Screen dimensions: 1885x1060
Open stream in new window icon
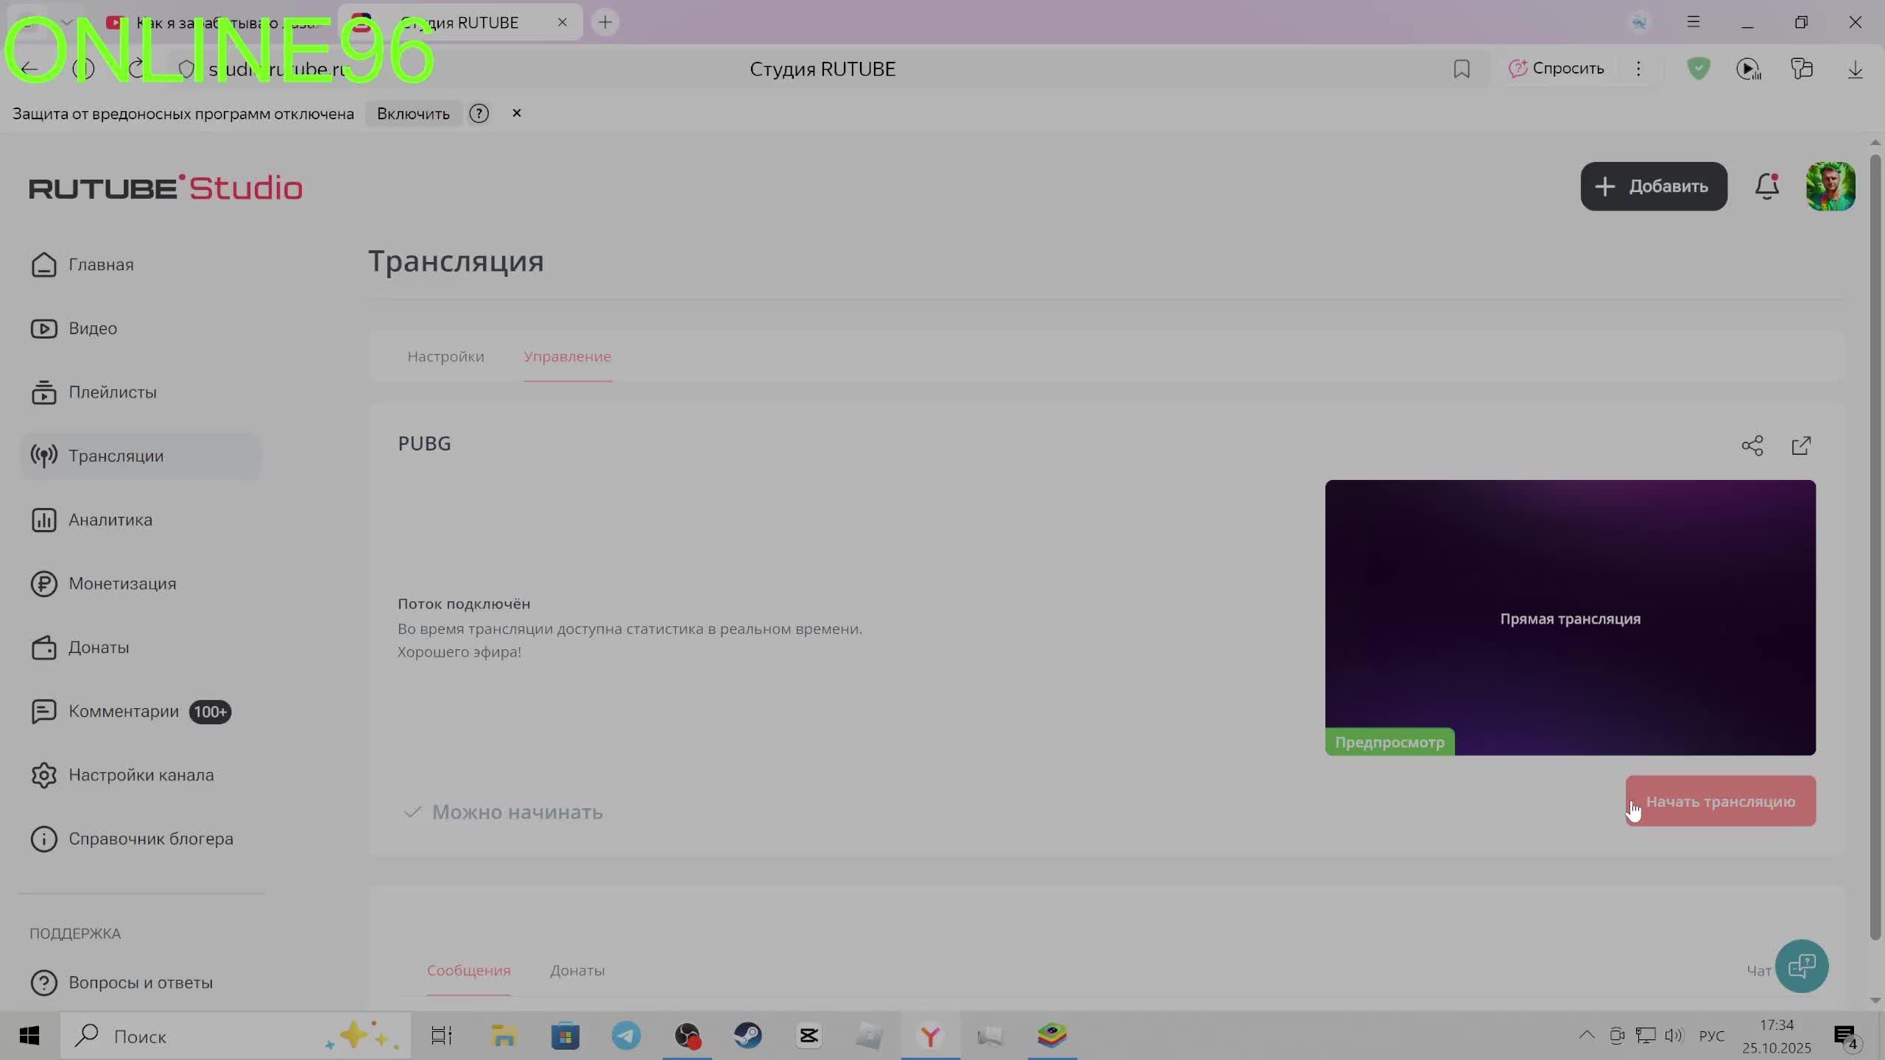tap(1801, 445)
